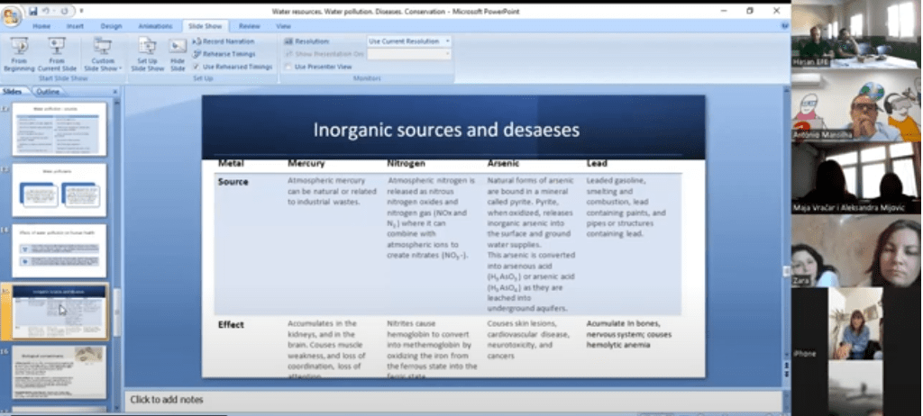Viewport: 923px width, 416px height.
Task: Expand the Custom Slide Show menu
Action: [x=102, y=56]
